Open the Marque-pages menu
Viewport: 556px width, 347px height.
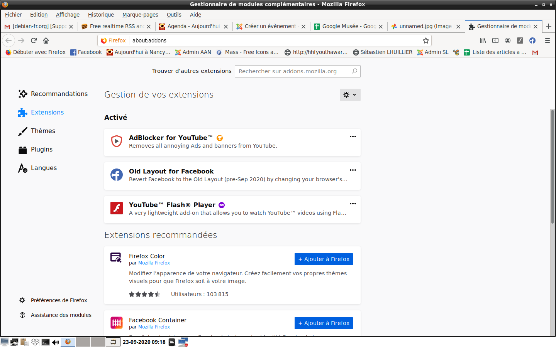pyautogui.click(x=140, y=15)
